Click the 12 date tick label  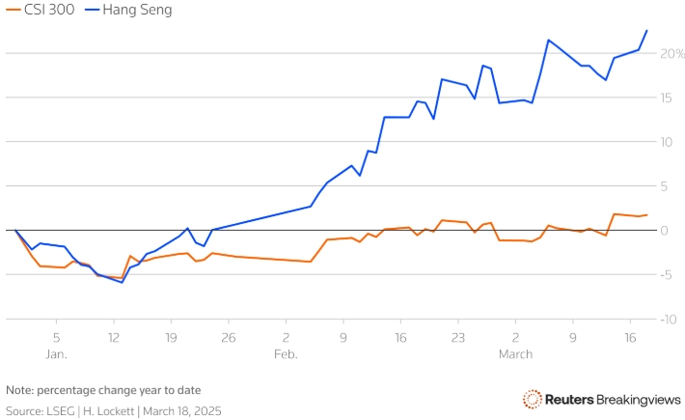pos(113,338)
